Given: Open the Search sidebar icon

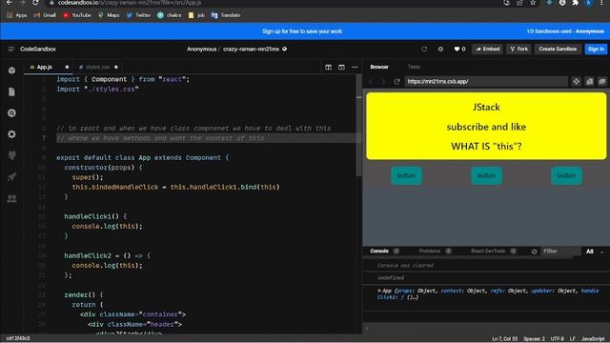Looking at the screenshot, I should [x=12, y=112].
